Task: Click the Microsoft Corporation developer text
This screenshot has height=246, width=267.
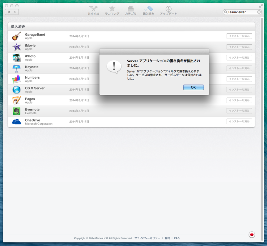Action: [39, 124]
